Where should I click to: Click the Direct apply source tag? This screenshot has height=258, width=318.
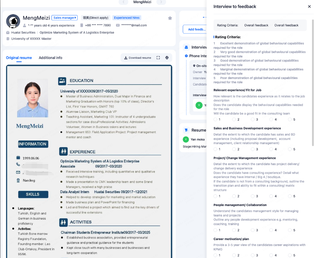[96, 18]
